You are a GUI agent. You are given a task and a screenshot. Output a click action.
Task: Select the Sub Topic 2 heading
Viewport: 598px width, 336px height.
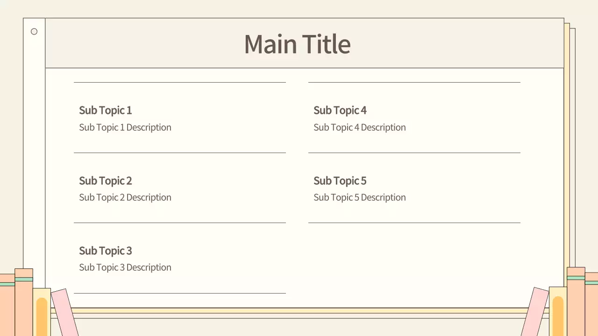click(x=106, y=181)
